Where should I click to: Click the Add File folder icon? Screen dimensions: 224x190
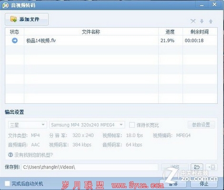point(13,19)
